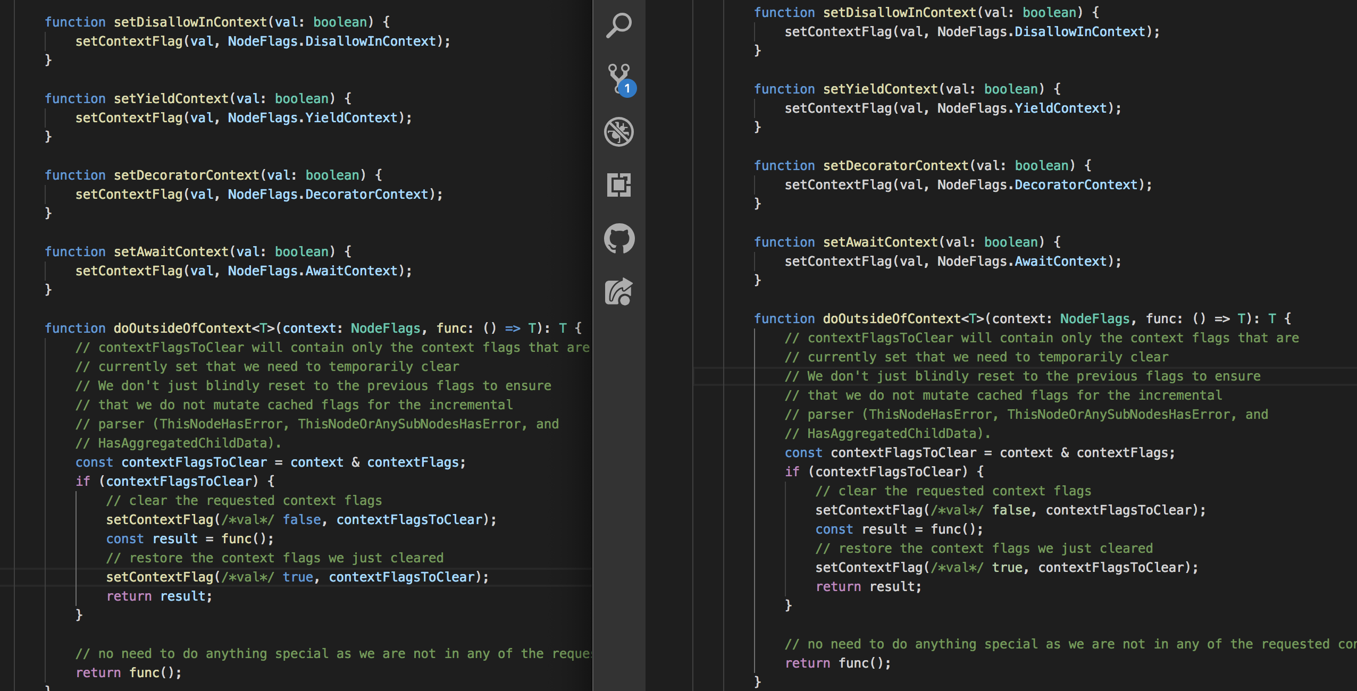Click NodeFlags.AwaitContext in the right editor
Viewport: 1357px width, 691px height.
[1022, 261]
